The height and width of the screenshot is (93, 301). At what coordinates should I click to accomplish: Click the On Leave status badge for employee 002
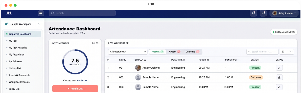click(x=256, y=77)
